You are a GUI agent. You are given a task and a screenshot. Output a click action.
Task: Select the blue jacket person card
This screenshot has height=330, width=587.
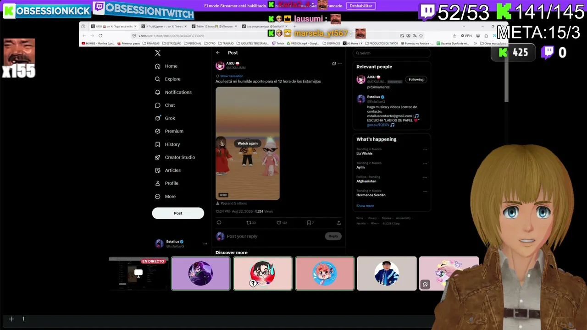point(387,274)
